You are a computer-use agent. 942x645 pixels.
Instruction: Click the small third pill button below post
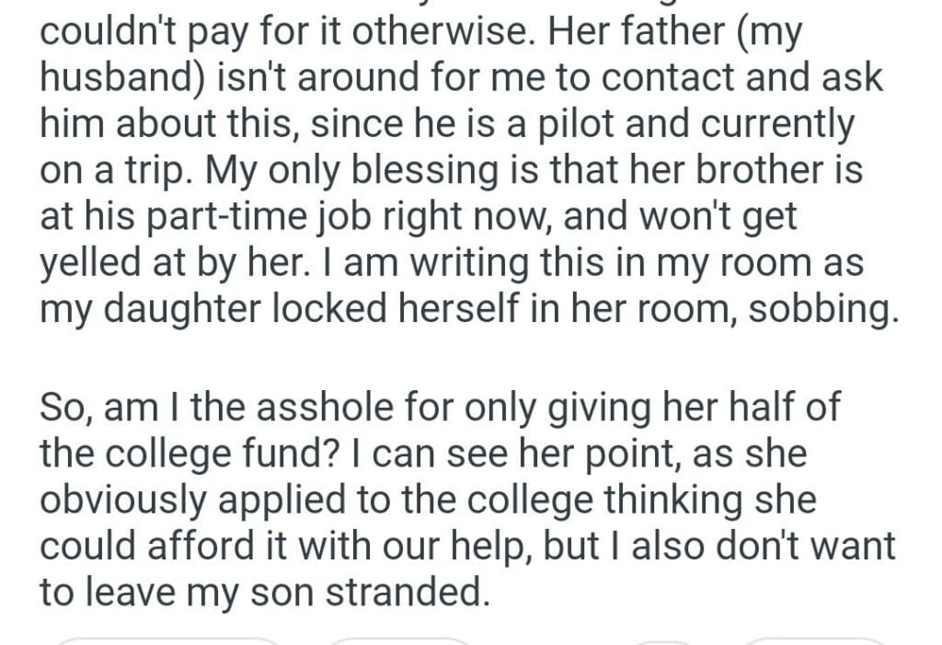point(664,641)
